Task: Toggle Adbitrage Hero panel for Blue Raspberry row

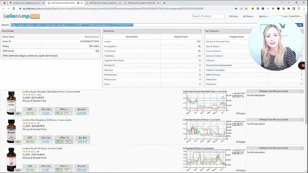Action: [302, 120]
